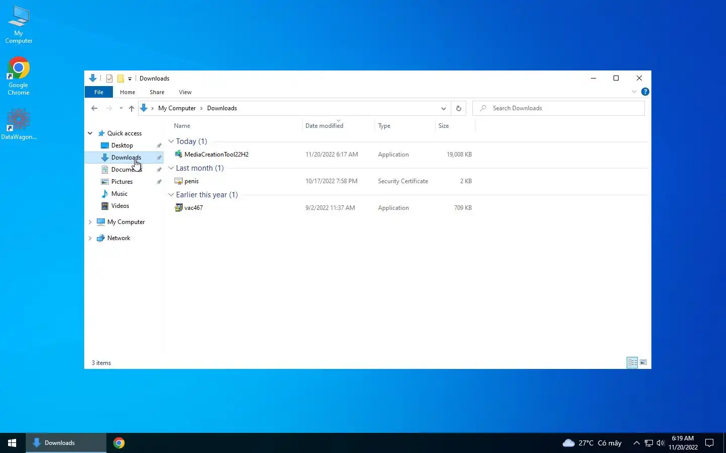Image resolution: width=726 pixels, height=453 pixels.
Task: Open the taskbar clock and calendar
Action: 683,443
